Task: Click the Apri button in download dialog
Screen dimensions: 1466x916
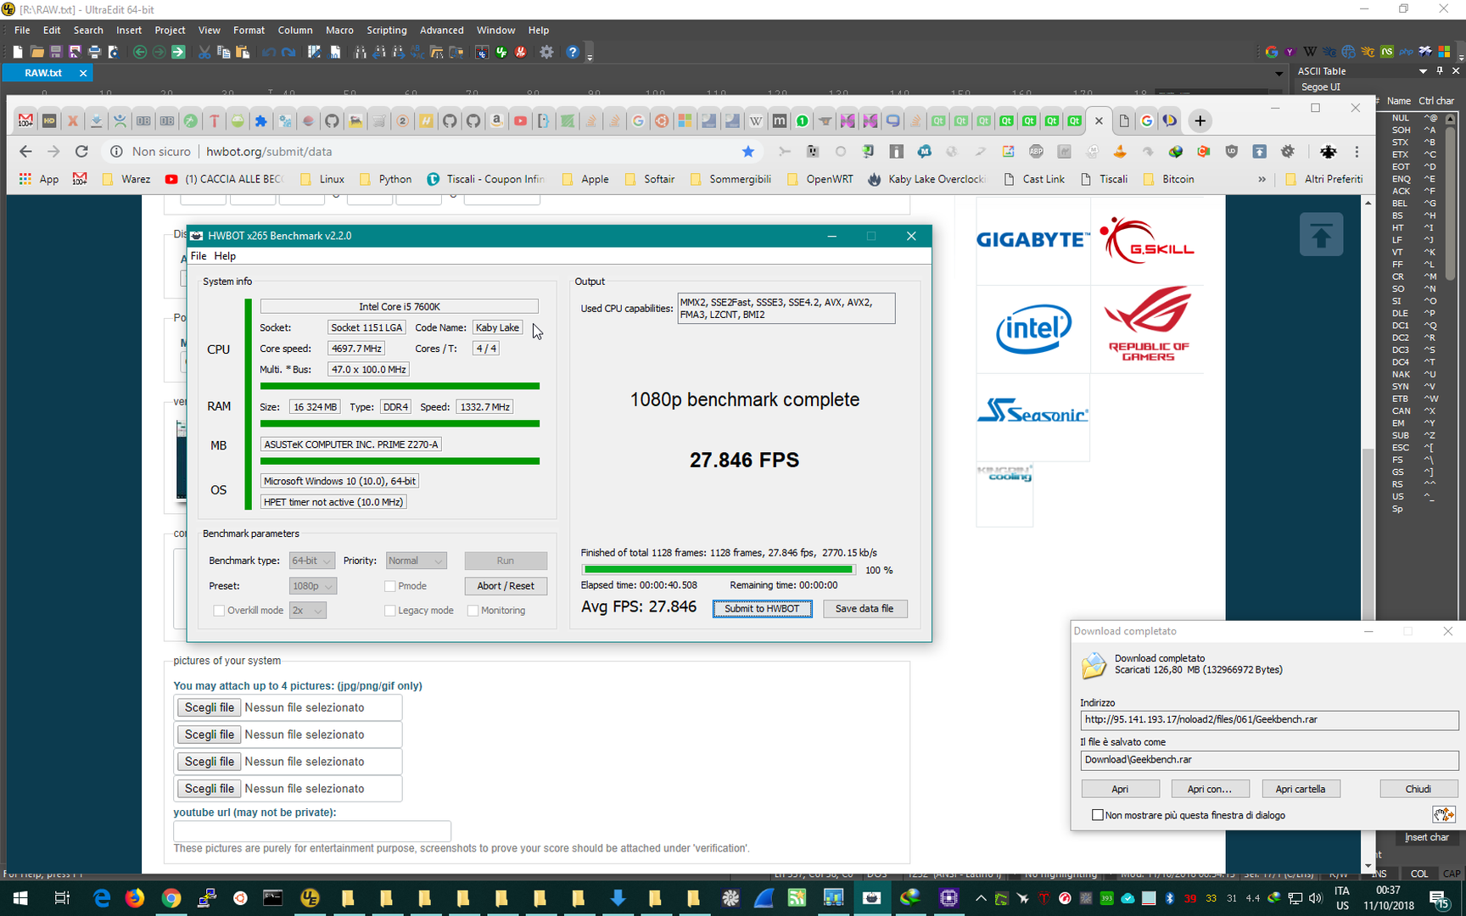Action: coord(1120,789)
